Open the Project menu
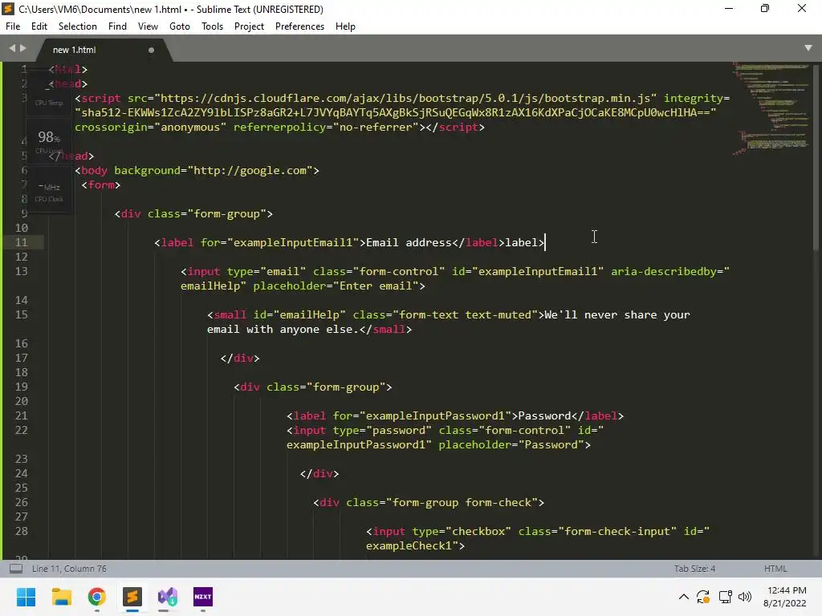822x616 pixels. point(249,26)
